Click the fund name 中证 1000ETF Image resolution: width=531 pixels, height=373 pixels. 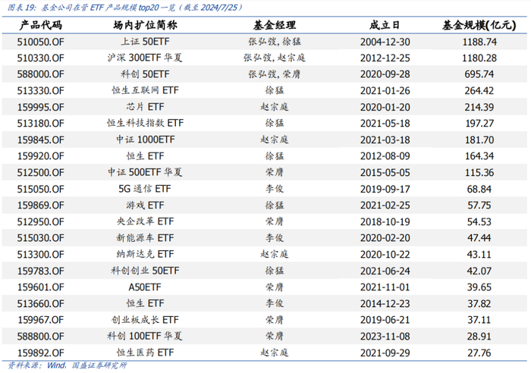click(146, 139)
